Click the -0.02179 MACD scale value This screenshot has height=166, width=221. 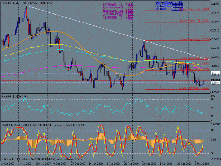pos(215,159)
